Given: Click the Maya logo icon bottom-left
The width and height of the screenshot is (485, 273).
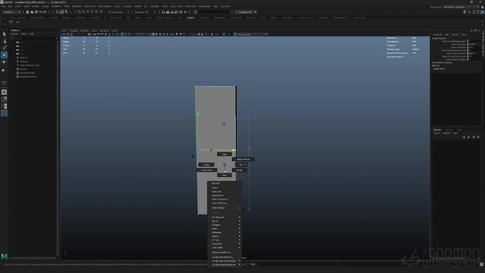Looking at the screenshot, I should [x=5, y=256].
